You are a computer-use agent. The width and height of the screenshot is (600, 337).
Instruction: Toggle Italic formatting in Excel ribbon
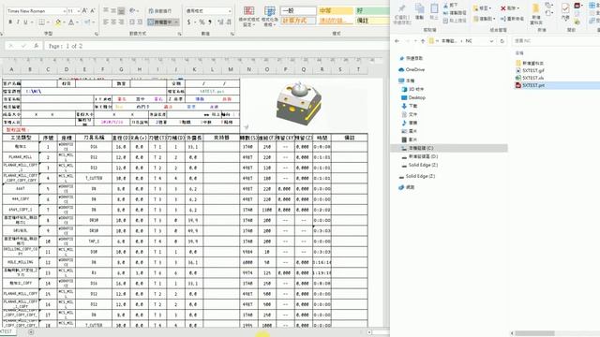18,22
